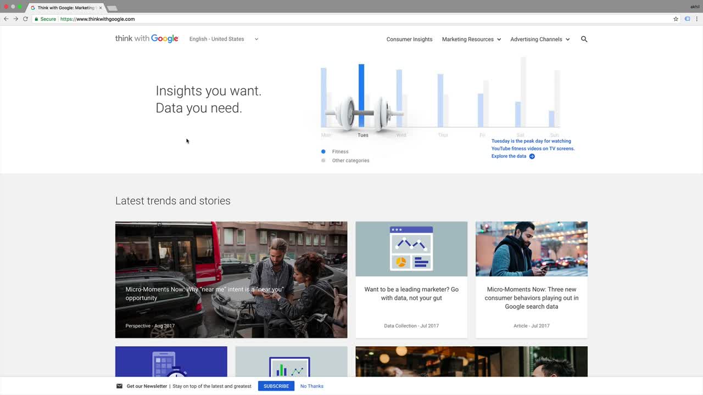Open a new browser tab
703x395 pixels.
click(x=112, y=8)
